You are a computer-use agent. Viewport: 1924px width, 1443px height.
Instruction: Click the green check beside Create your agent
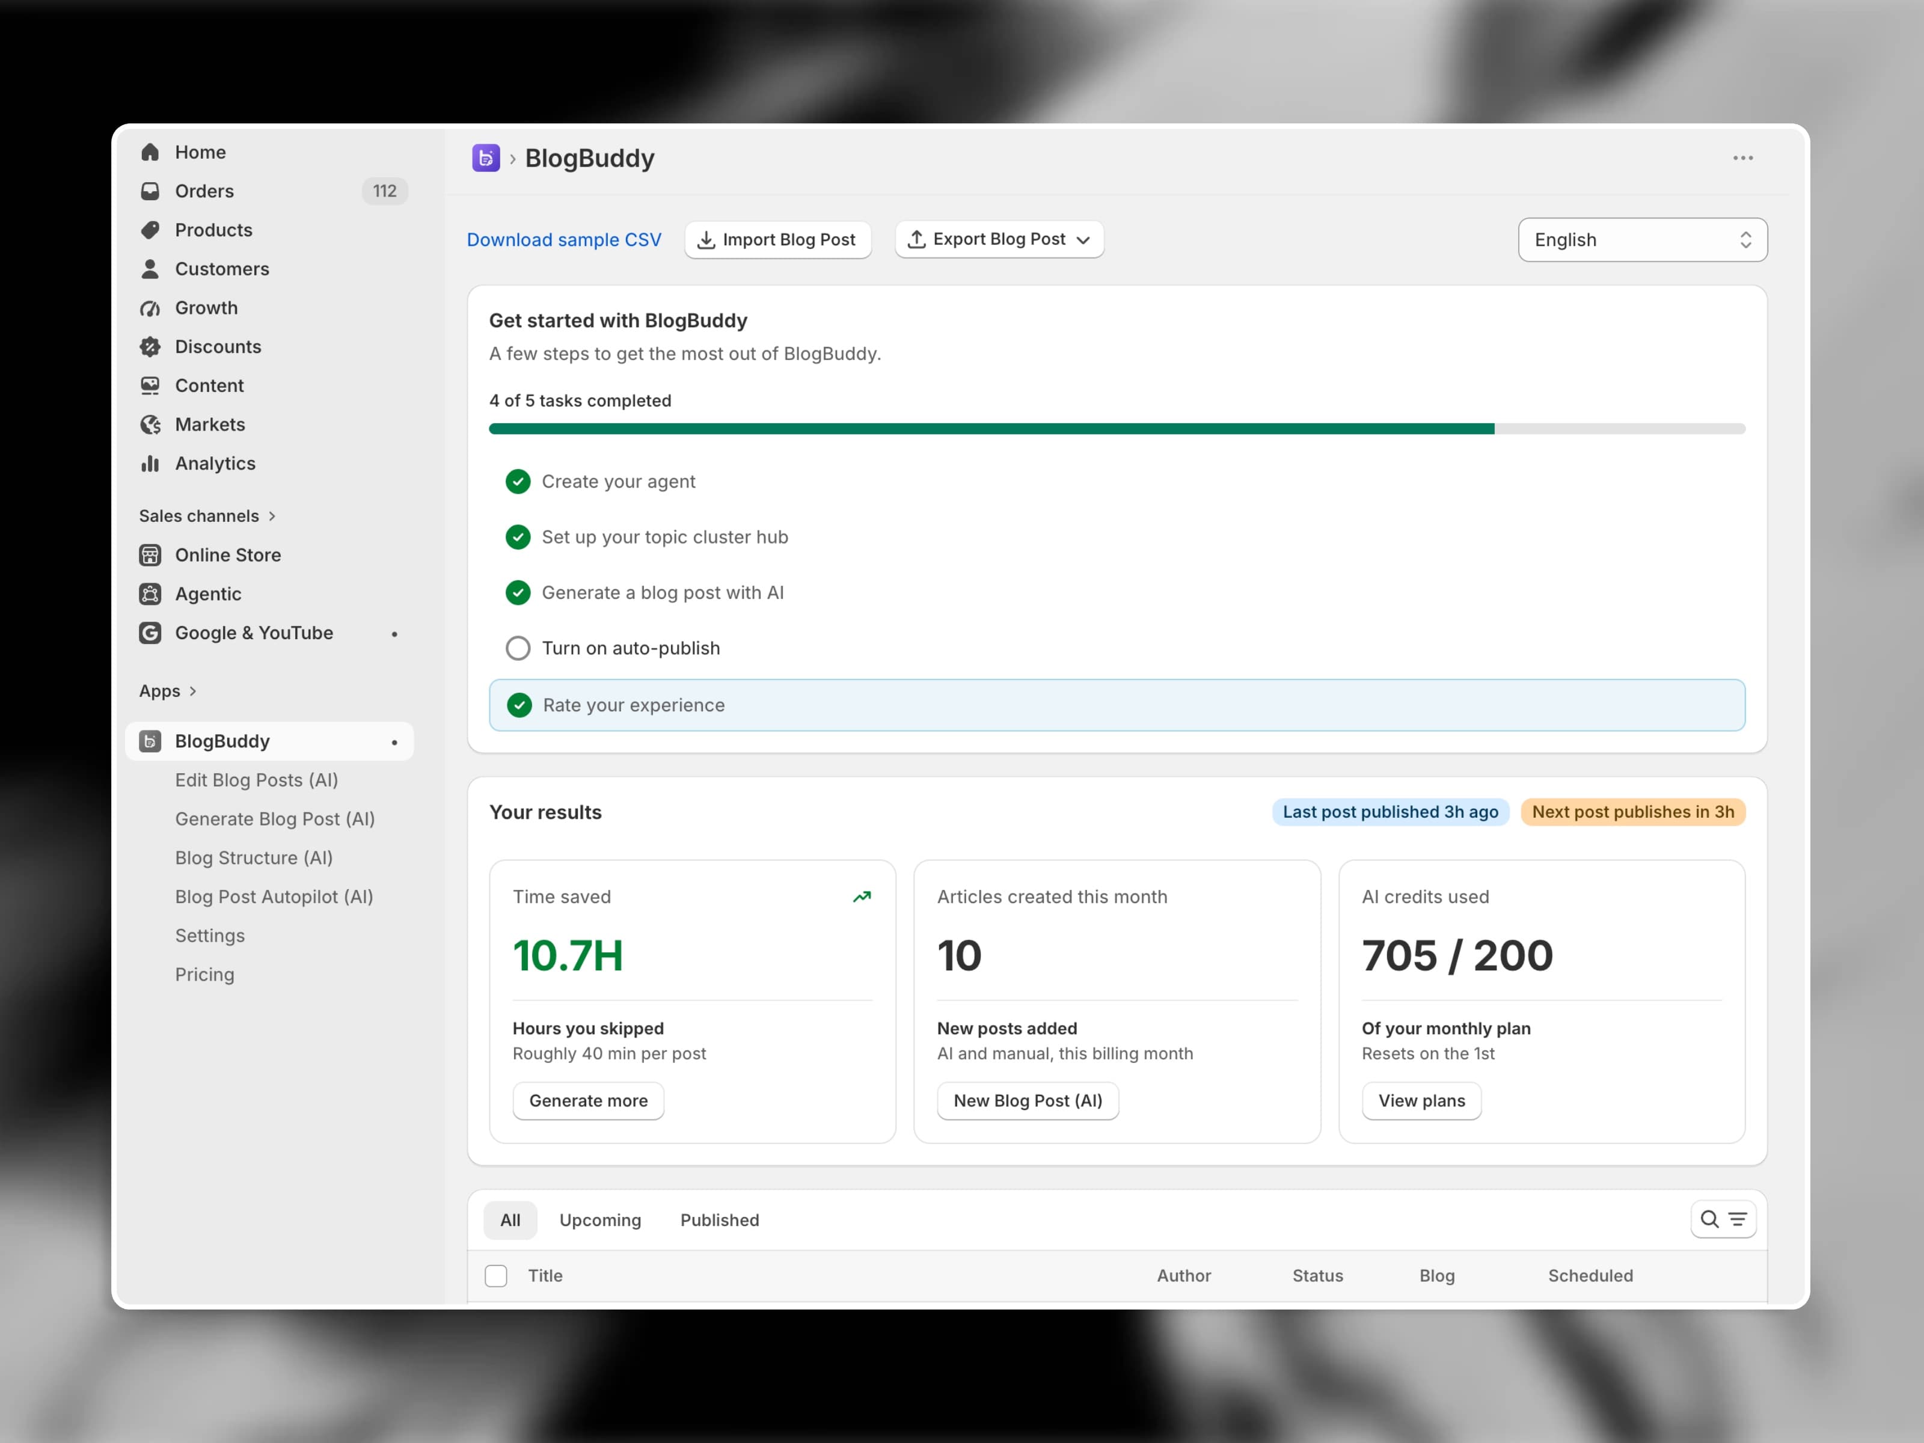coord(518,482)
